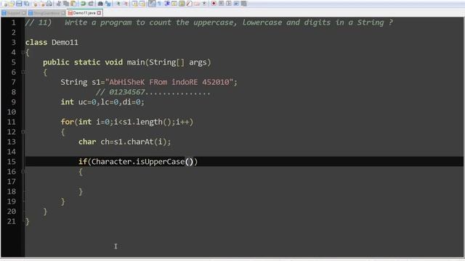This screenshot has height=261, width=465.
Task: Click the Copy toolbar icon
Action: [x=66, y=4]
